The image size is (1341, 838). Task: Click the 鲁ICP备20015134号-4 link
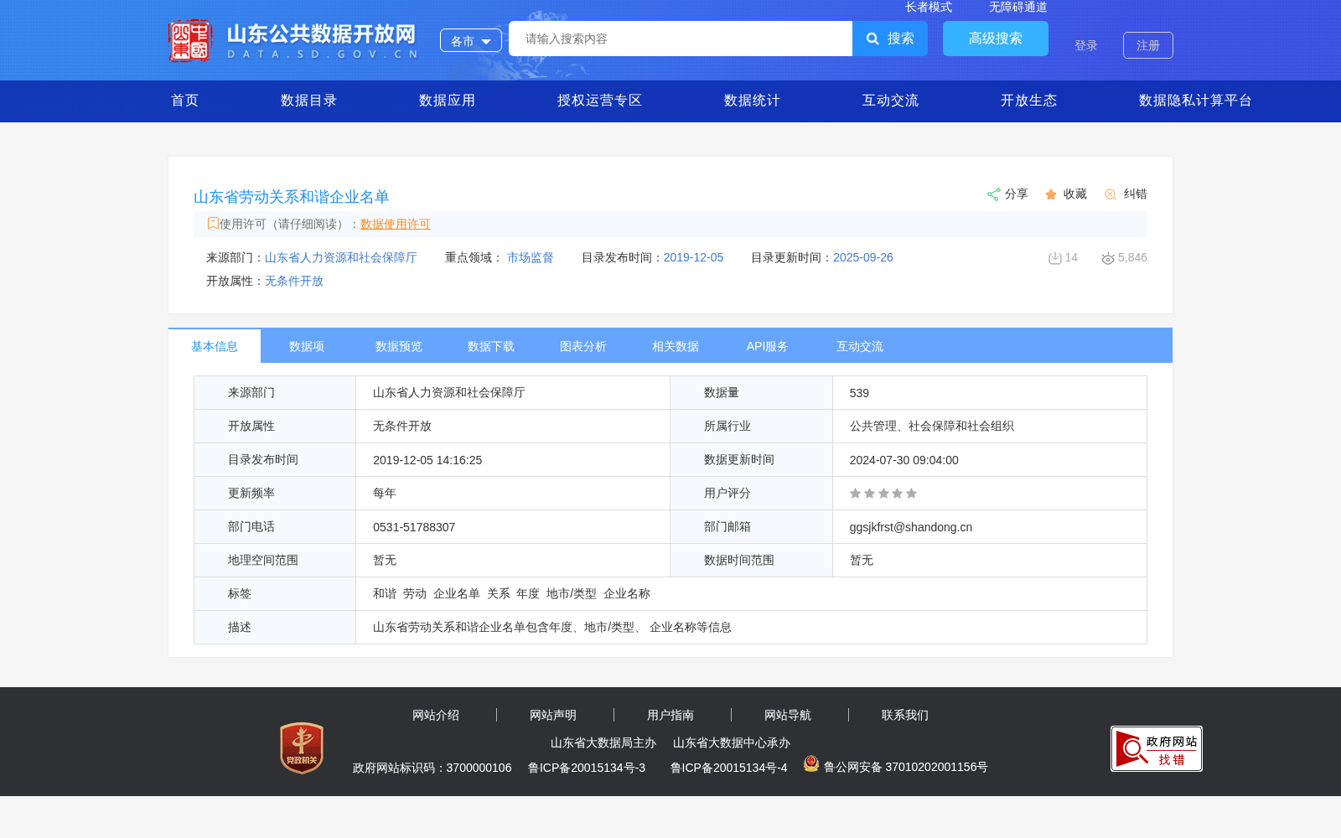(729, 768)
